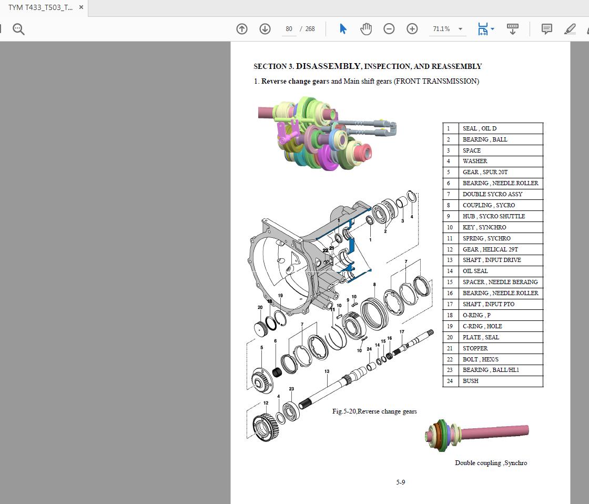
Task: Click the scrolling mode download icon
Action: (512, 29)
